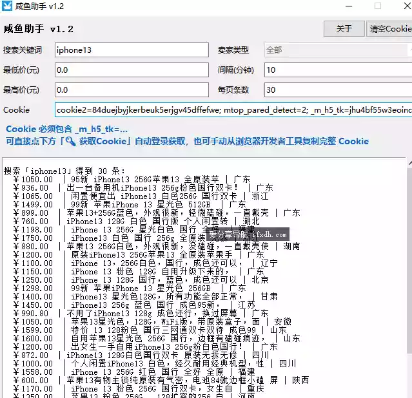Select the ￥1499.00 星光色 512GB row
Screen dimensions: 412x398
[x=130, y=205]
